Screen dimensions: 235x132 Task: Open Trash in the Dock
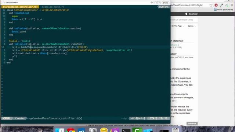[x=175, y=130]
